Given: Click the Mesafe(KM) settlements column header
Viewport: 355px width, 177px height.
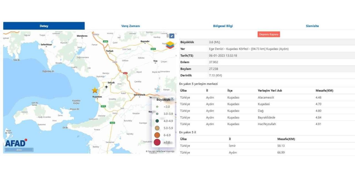Looking at the screenshot, I should pyautogui.click(x=324, y=90).
